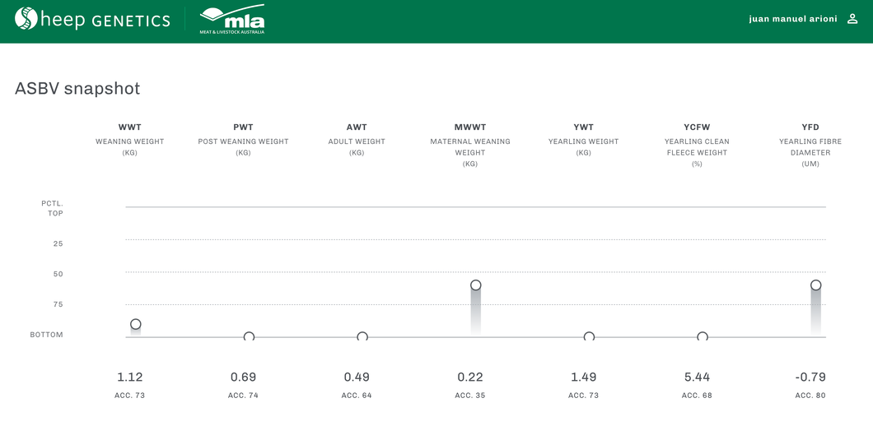Select the YWT percentile data point
The height and width of the screenshot is (426, 873).
coord(589,336)
